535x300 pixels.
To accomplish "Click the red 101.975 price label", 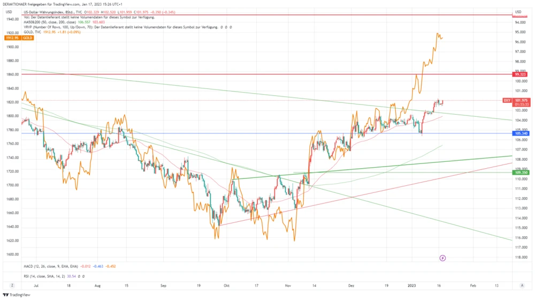I will [521, 101].
